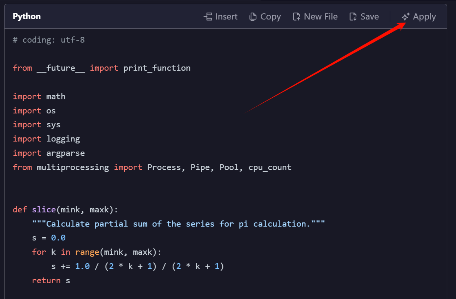Click the Python language label
The image size is (456, 299).
pyautogui.click(x=27, y=16)
